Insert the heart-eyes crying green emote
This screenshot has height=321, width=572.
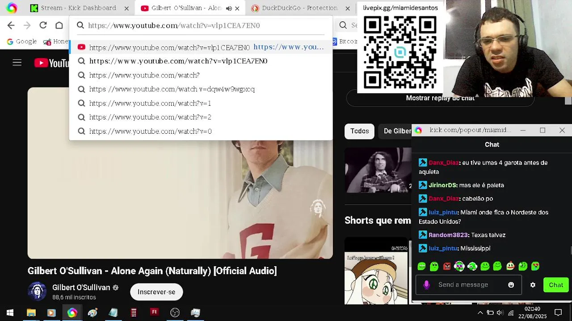535,266
